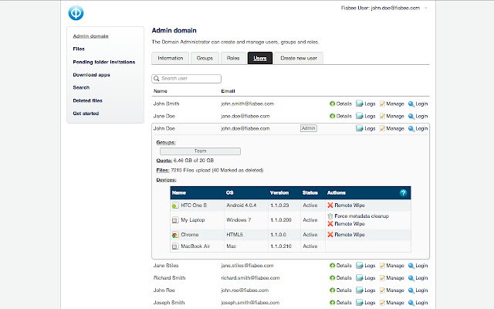Viewport: 494px width, 309px height.
Task: Remote Wipe the Chrome device
Action: (346, 235)
